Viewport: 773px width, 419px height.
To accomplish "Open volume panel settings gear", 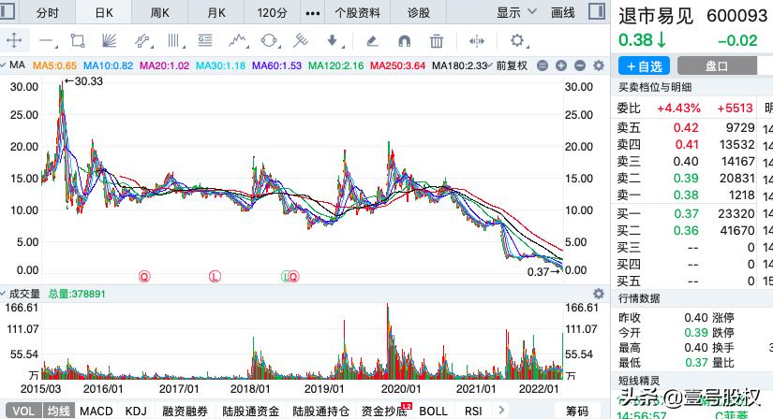I will [x=599, y=294].
